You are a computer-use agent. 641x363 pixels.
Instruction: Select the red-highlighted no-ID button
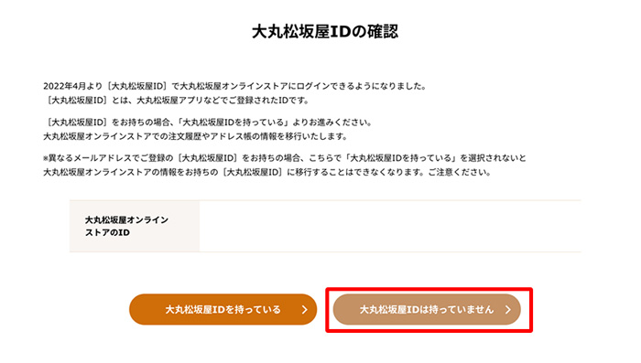(427, 309)
